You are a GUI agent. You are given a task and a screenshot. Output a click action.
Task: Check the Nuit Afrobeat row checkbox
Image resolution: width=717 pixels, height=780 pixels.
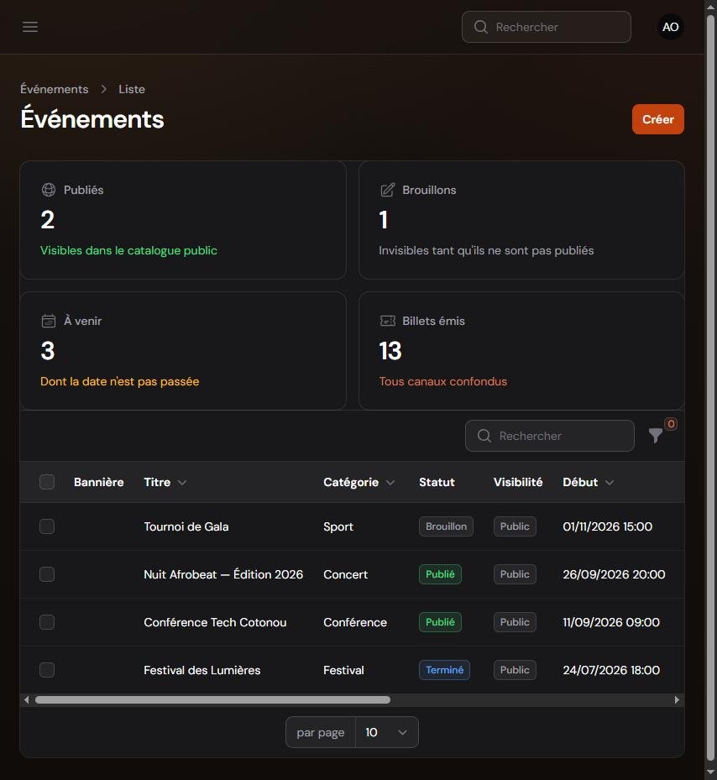pos(47,574)
